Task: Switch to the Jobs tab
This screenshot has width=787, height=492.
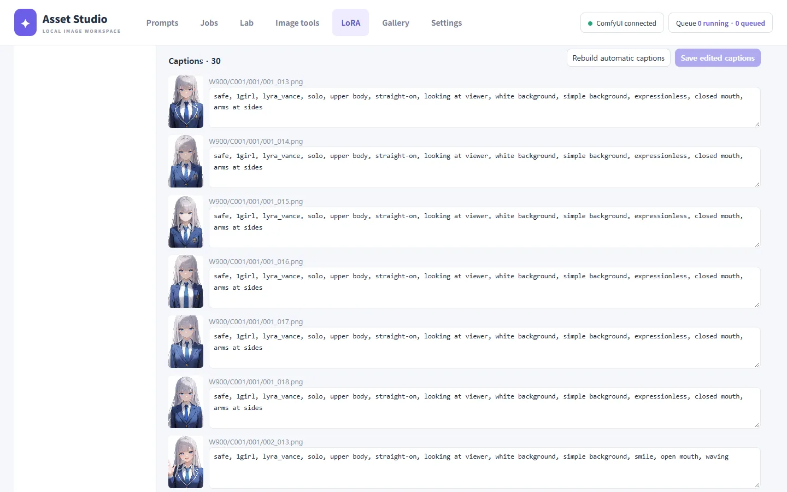Action: [x=209, y=23]
